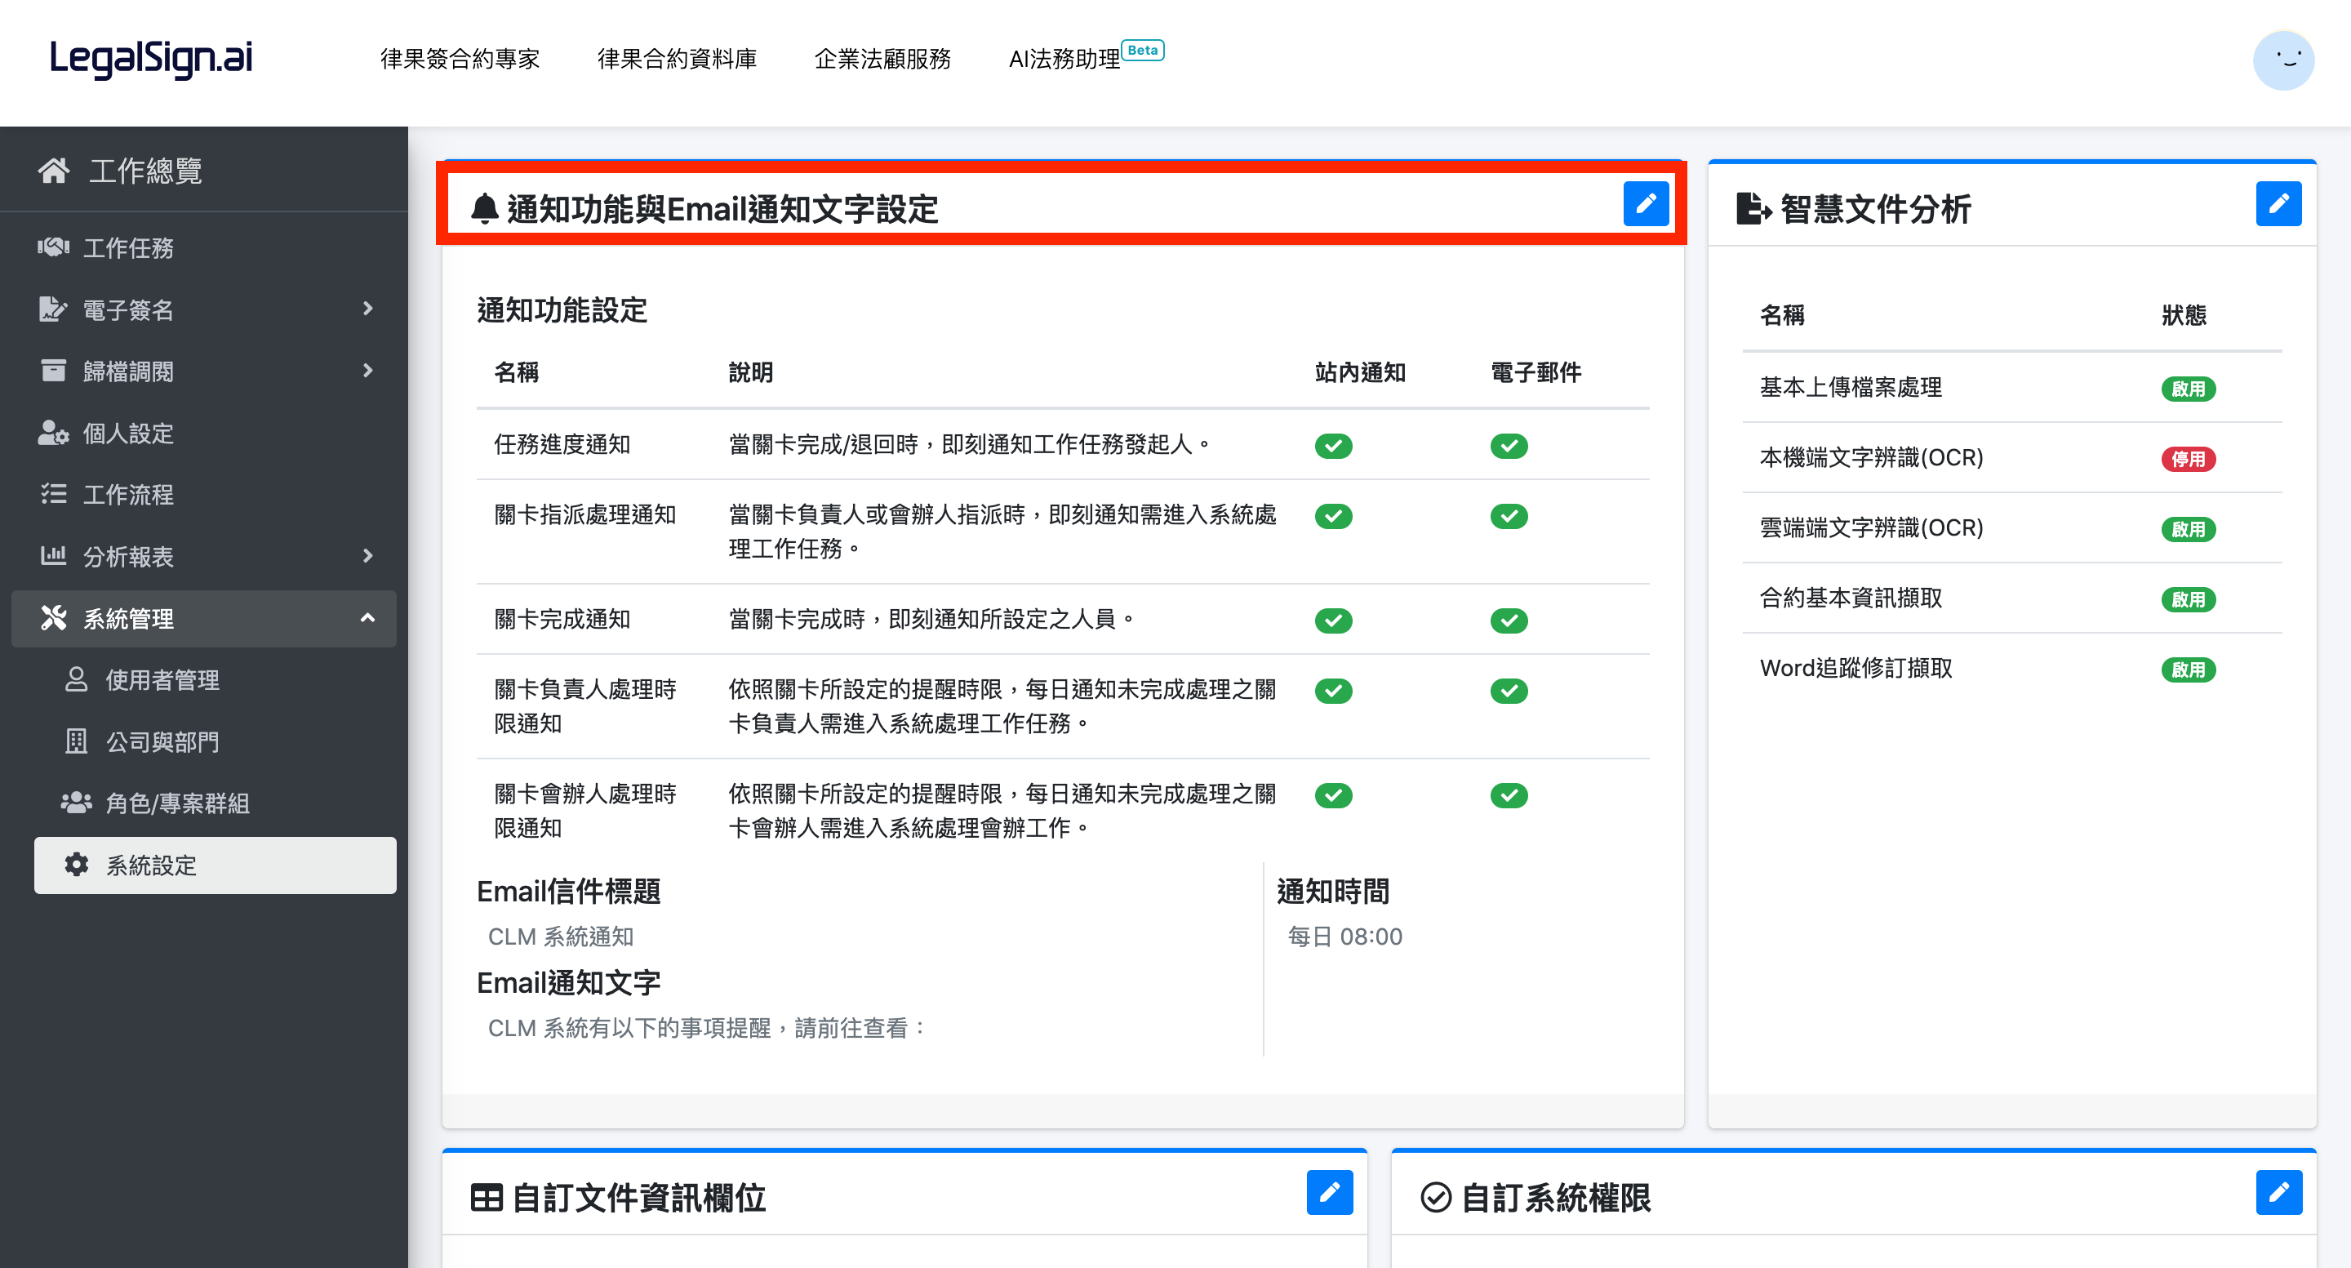Expand the 歸檔調閱 submenu chevron
Viewport: 2351px width, 1268px height.
(368, 371)
